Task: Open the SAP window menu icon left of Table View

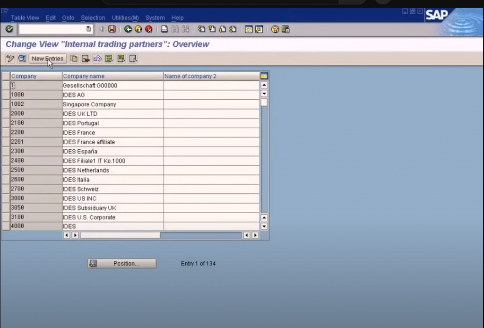Action: point(4,11)
